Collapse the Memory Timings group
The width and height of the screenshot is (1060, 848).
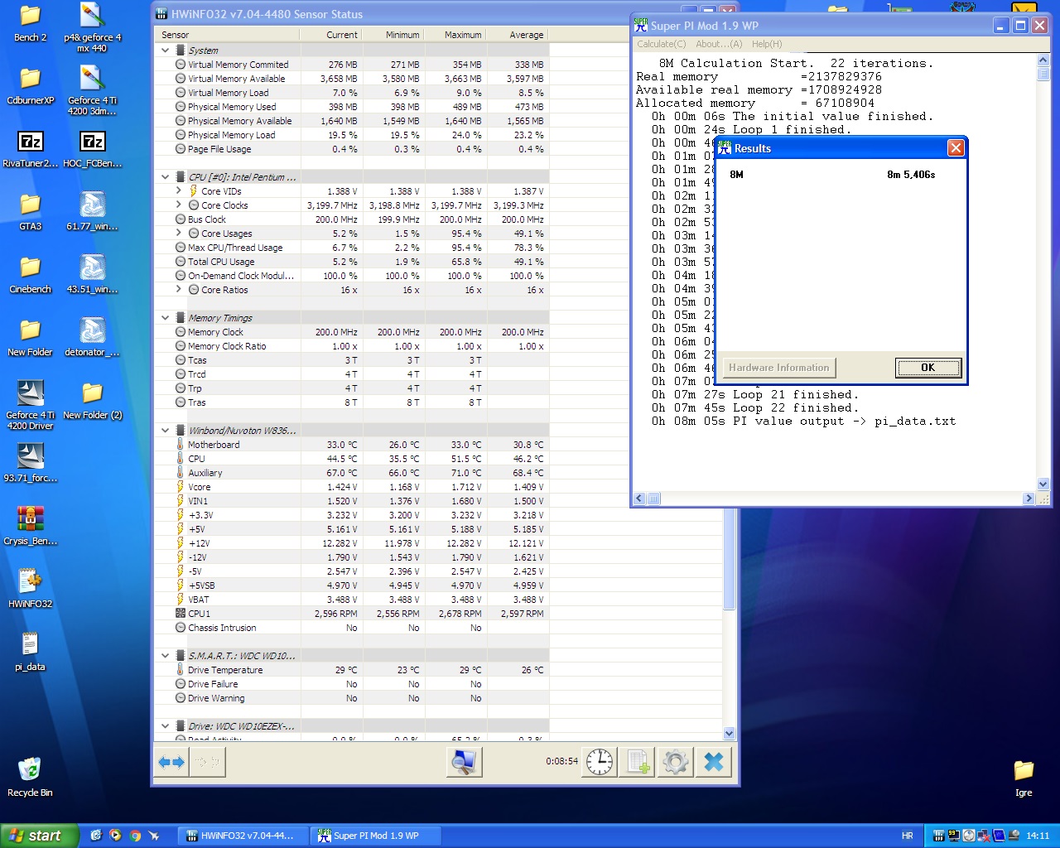[166, 318]
